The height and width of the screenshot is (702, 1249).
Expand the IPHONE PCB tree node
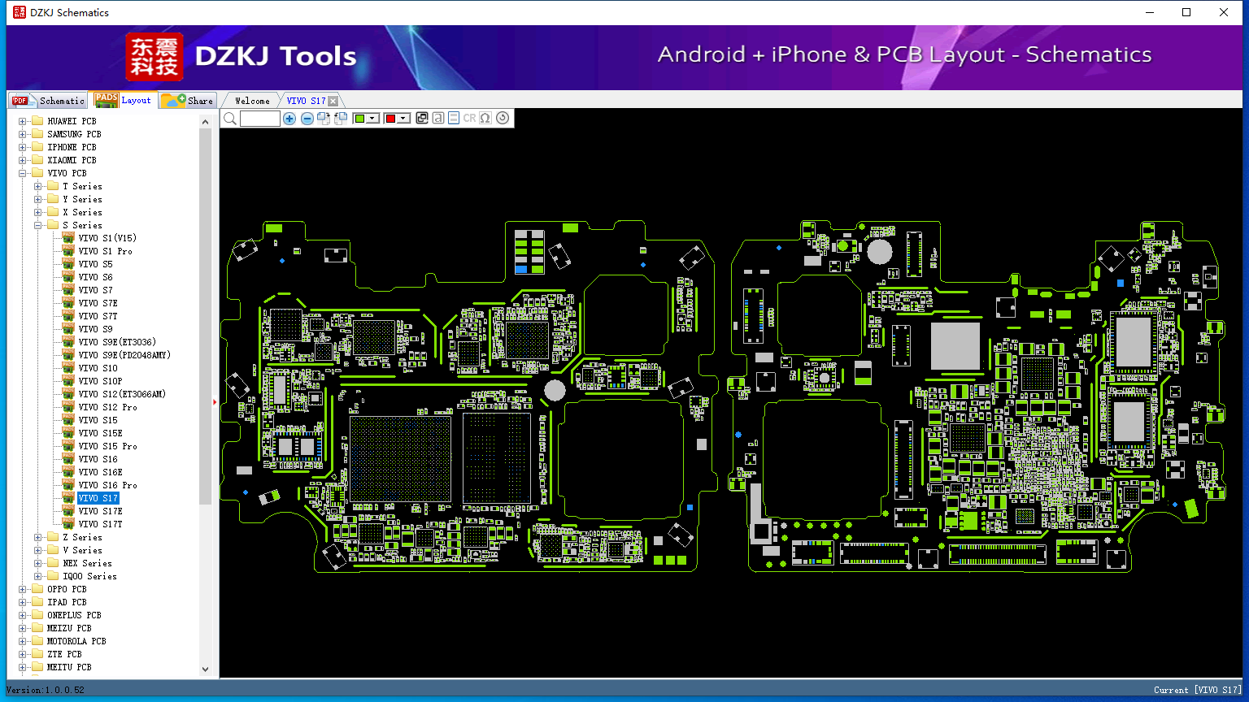23,147
